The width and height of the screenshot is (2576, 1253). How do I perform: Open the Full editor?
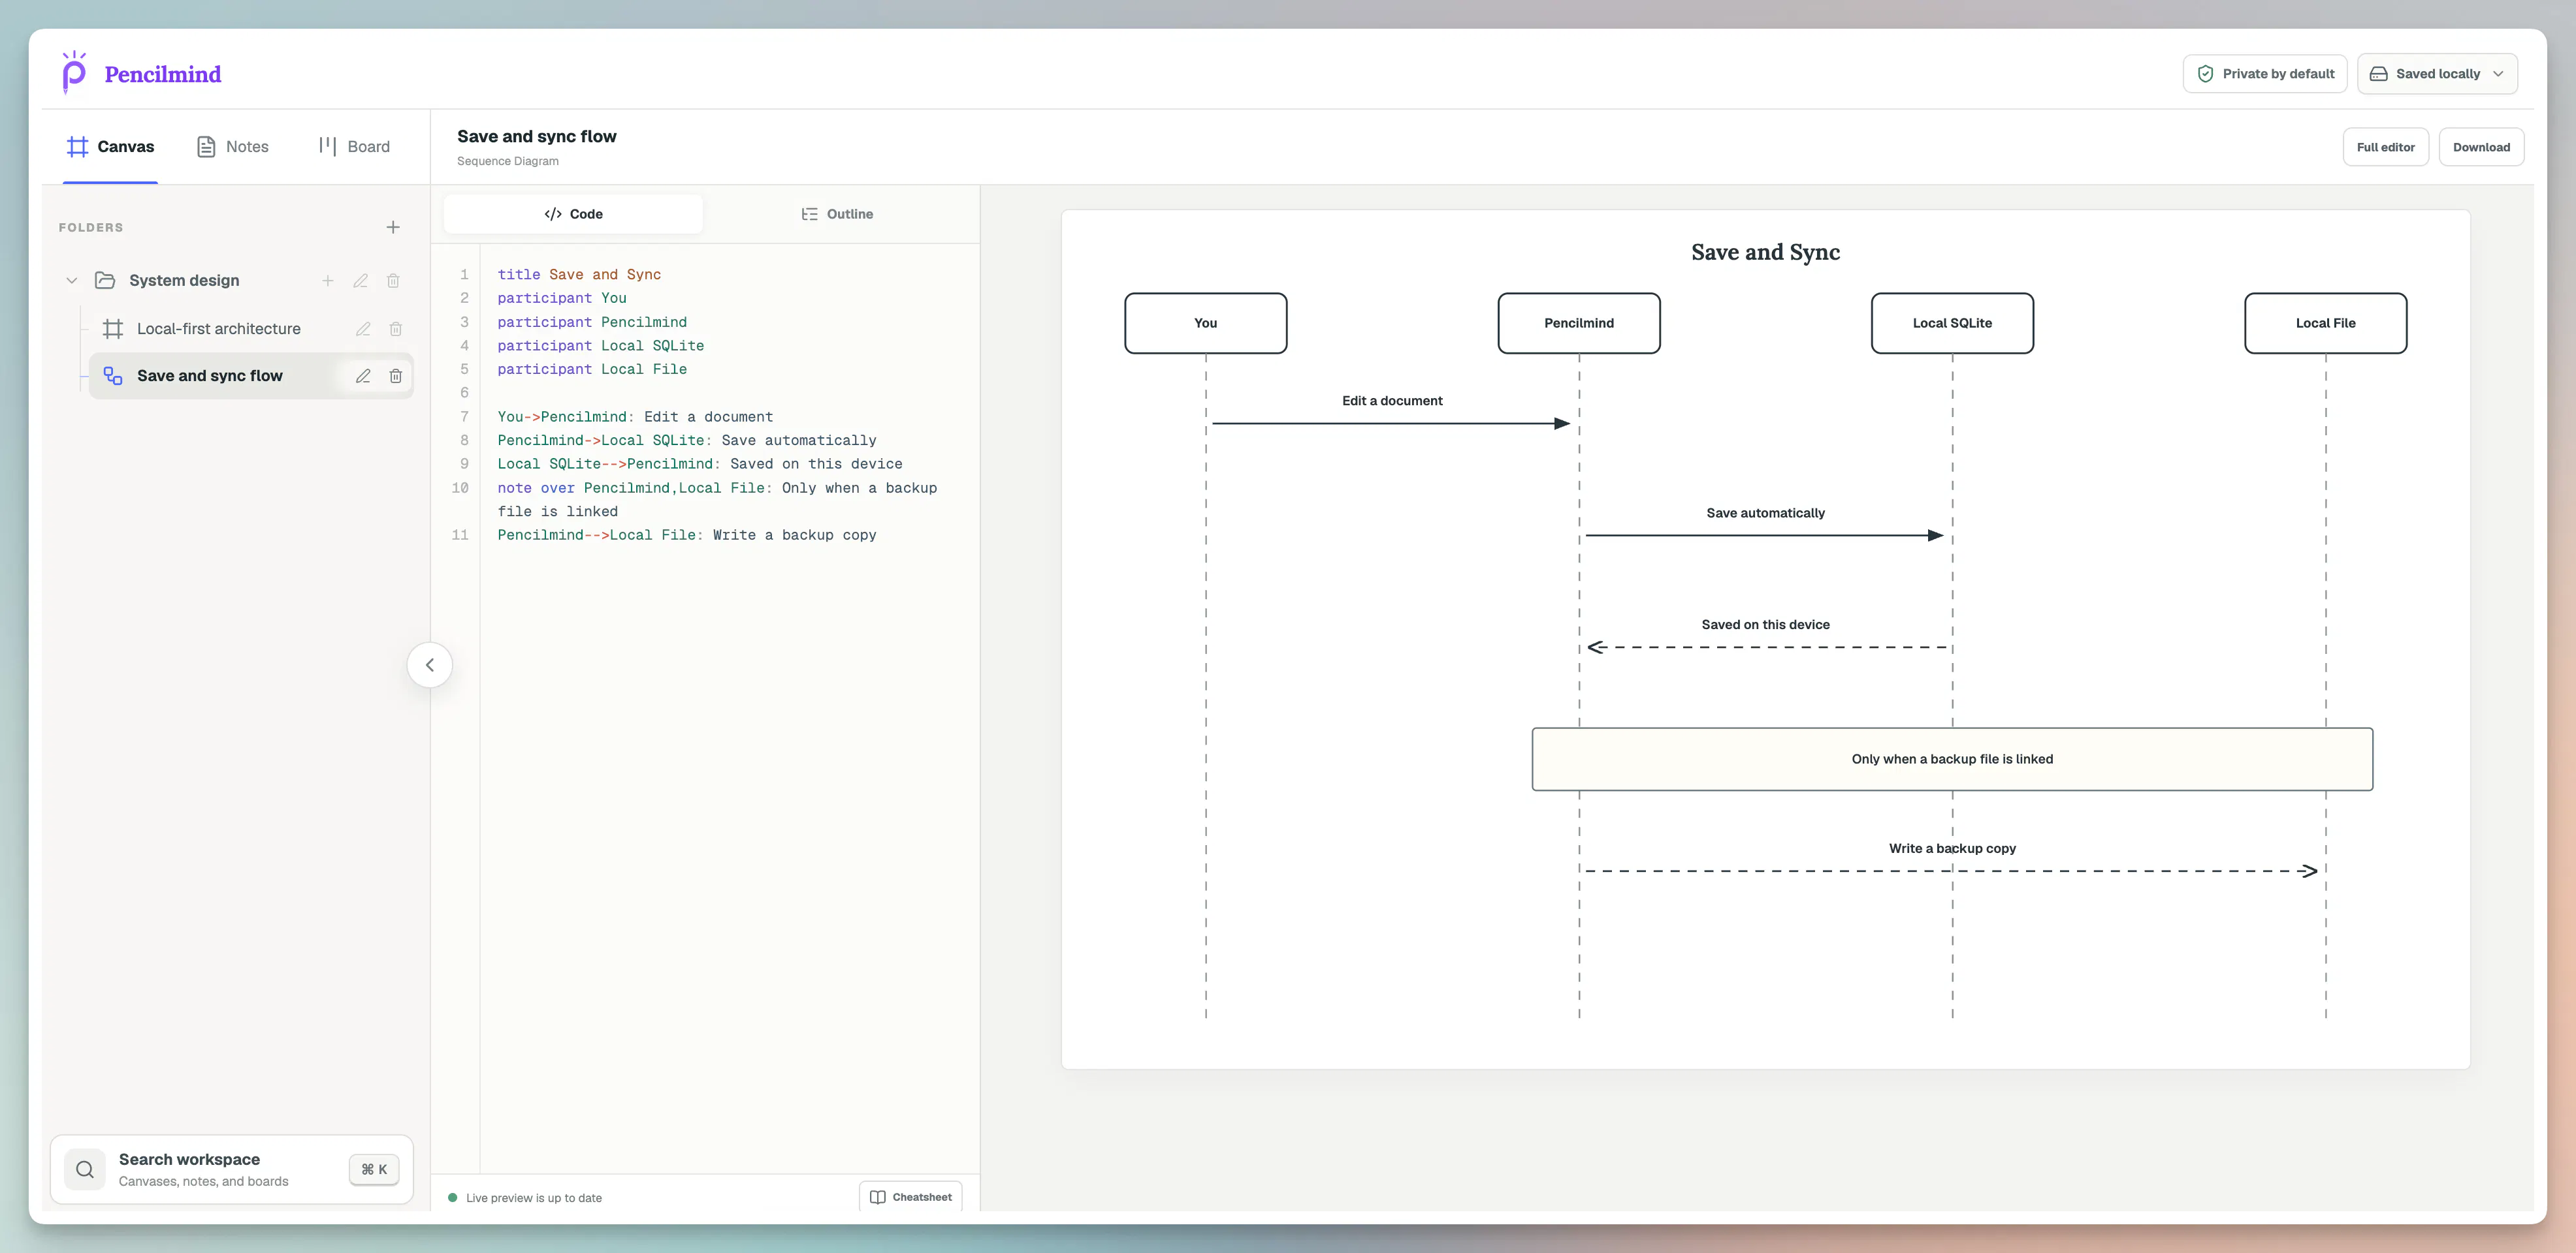(x=2385, y=147)
